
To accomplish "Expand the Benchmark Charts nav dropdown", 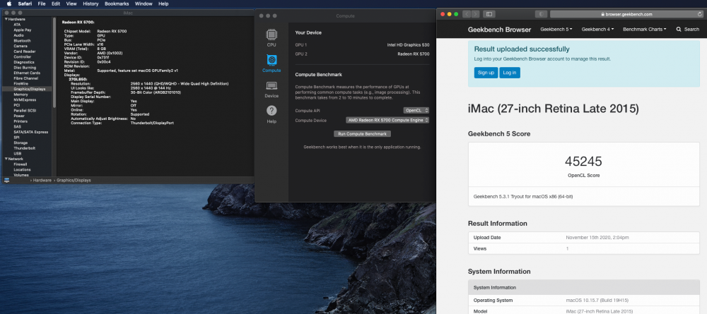I will (644, 29).
